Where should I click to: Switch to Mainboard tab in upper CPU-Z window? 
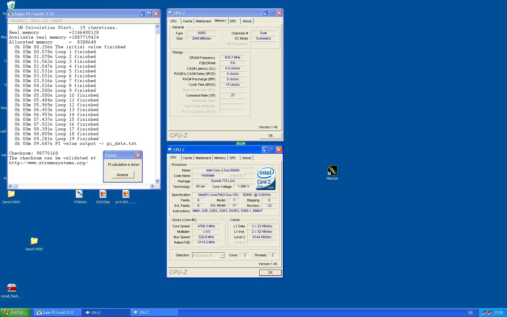(x=203, y=21)
